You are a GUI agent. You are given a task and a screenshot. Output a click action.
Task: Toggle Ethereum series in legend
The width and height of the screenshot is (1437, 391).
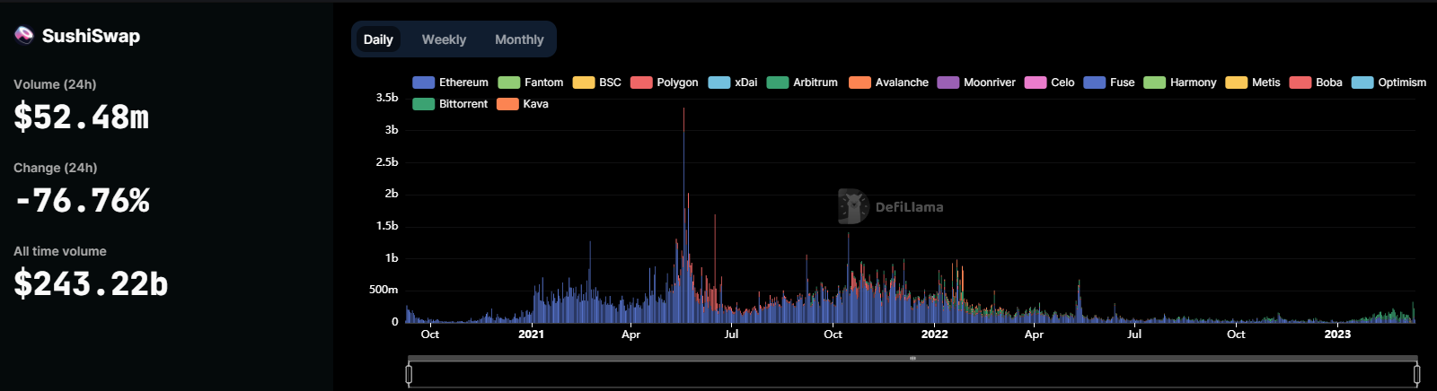pyautogui.click(x=450, y=83)
